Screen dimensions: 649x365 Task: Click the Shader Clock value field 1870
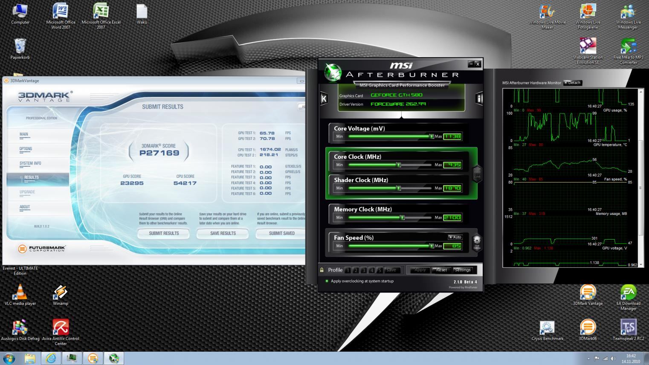[x=452, y=188]
